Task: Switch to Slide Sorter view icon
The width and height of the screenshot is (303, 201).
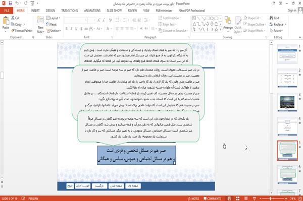Action: 238,198
